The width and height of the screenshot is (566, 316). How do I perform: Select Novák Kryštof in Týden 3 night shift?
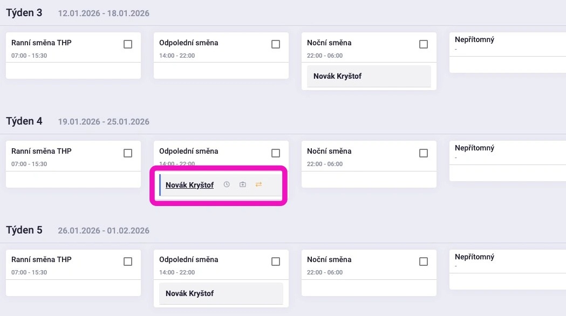click(x=337, y=76)
